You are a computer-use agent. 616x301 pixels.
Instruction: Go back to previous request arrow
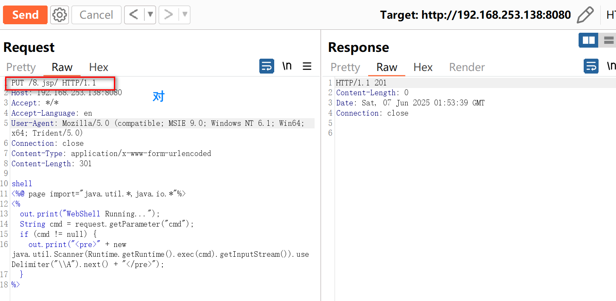[x=134, y=15]
